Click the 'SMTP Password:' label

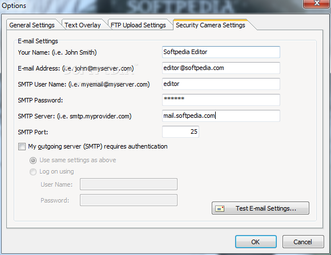pyautogui.click(x=41, y=100)
